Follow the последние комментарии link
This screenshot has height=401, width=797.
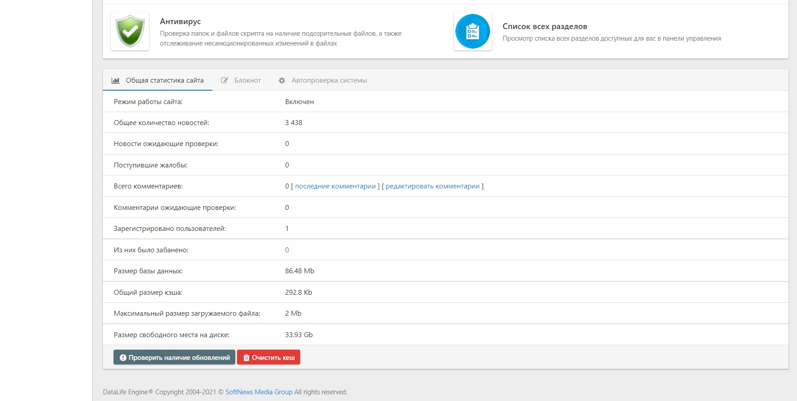click(335, 186)
